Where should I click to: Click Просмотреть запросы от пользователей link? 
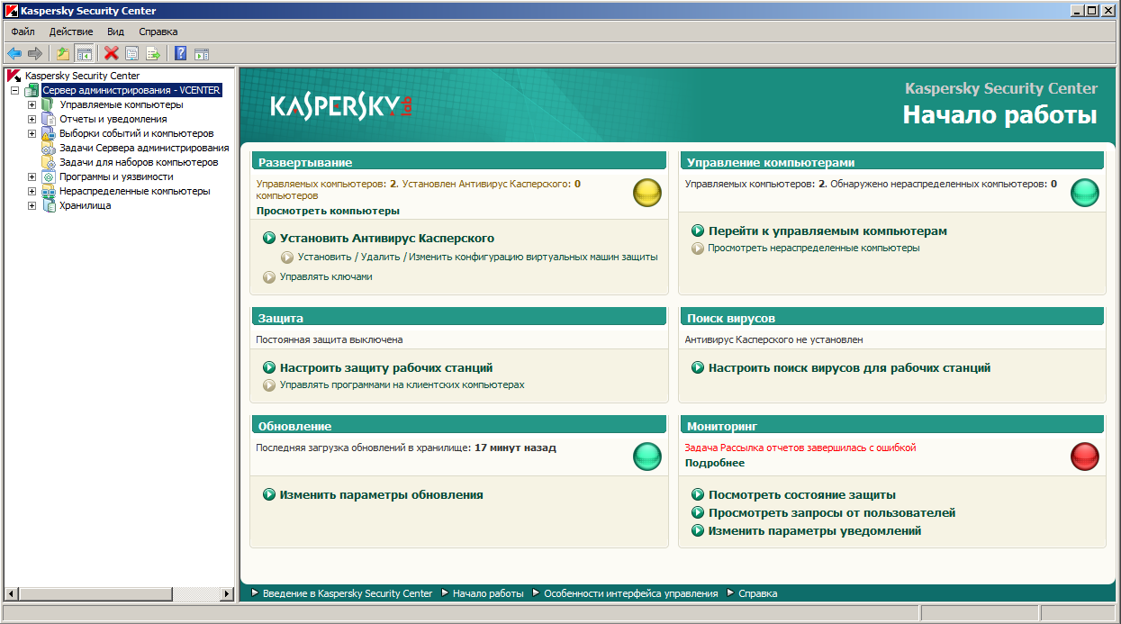832,513
